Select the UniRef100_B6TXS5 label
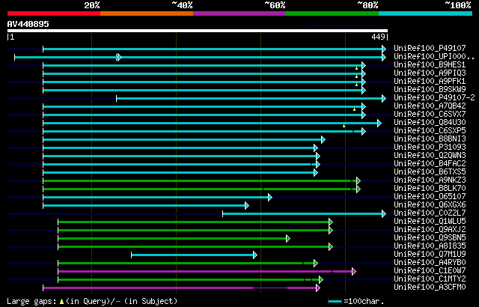 (x=430, y=172)
